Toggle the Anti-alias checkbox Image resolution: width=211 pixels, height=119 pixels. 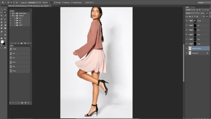point(55,2)
